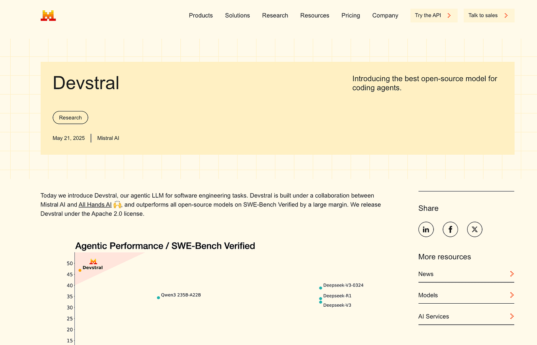The width and height of the screenshot is (537, 345).
Task: Share the article on Facebook
Action: 450,229
